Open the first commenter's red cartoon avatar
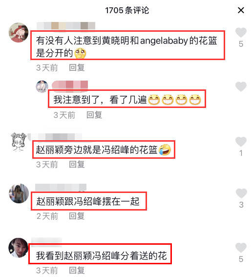This screenshot has height=277, width=252. [x=19, y=33]
